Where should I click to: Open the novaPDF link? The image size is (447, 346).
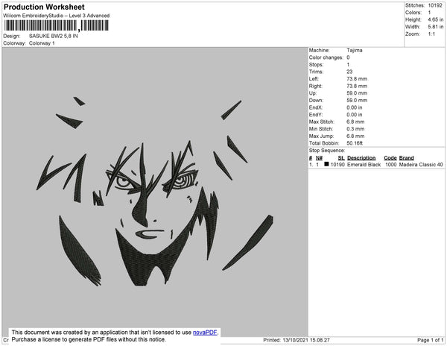point(205,333)
